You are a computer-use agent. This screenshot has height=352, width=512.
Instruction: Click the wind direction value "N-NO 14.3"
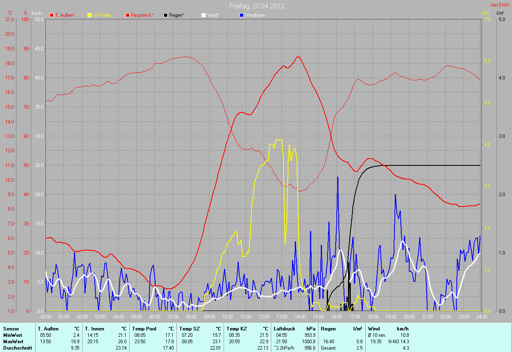click(398, 342)
